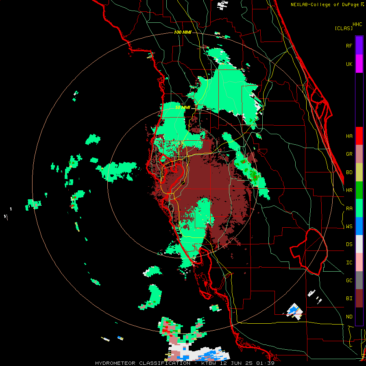Click the UK legend label

349,64
